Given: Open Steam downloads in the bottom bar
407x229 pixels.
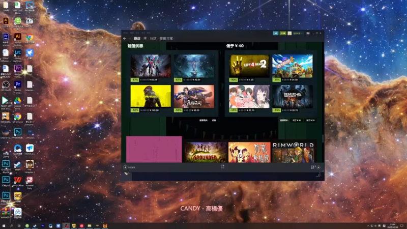Looking at the screenshot, I should click(223, 166).
